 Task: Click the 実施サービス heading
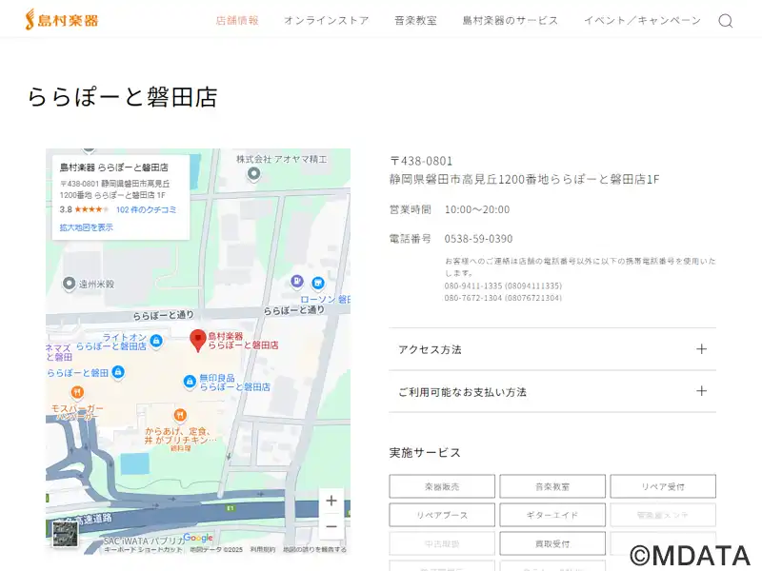(x=425, y=453)
